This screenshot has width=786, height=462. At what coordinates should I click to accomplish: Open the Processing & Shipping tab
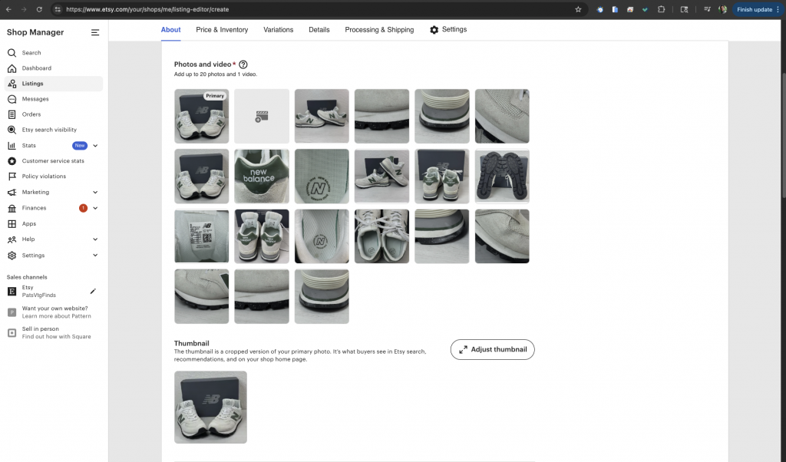click(379, 30)
